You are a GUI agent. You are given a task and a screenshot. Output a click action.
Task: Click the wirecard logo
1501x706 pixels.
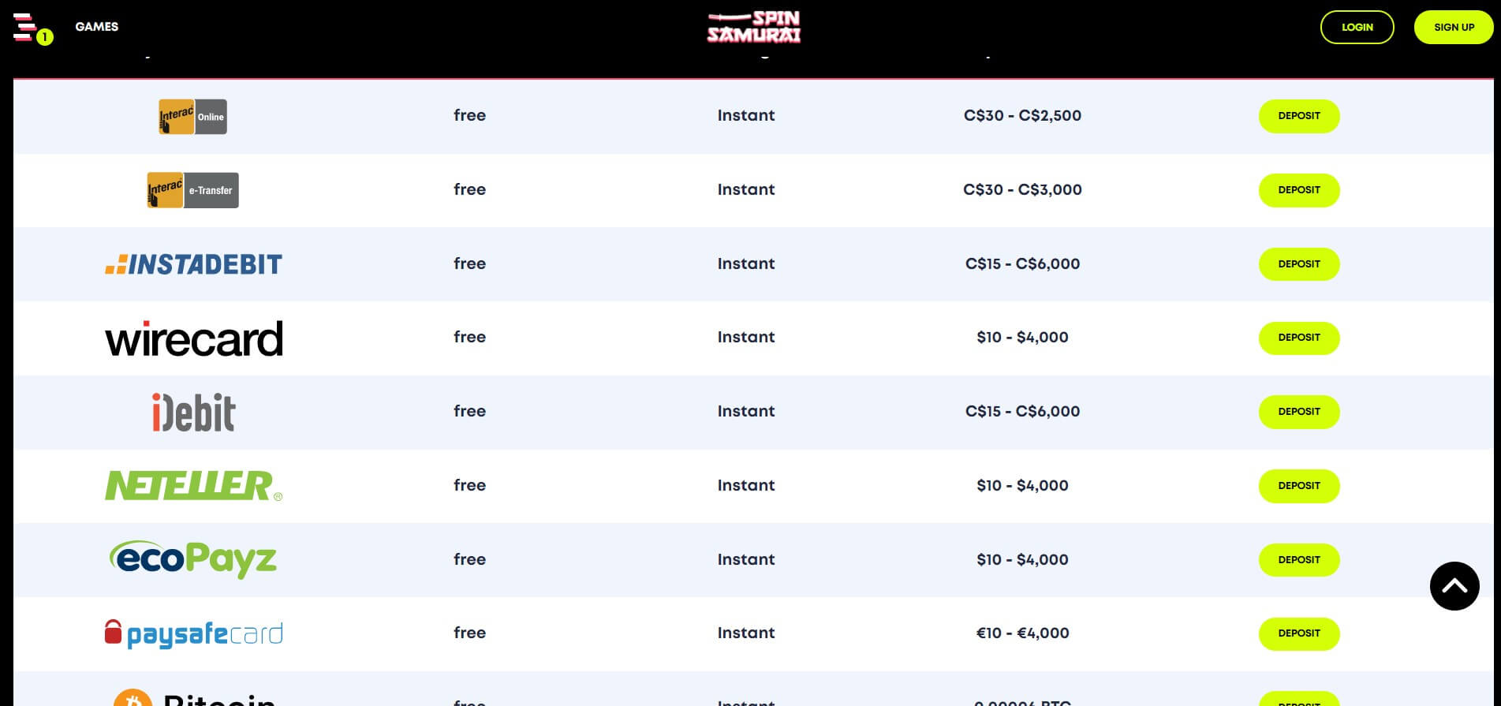click(x=194, y=338)
